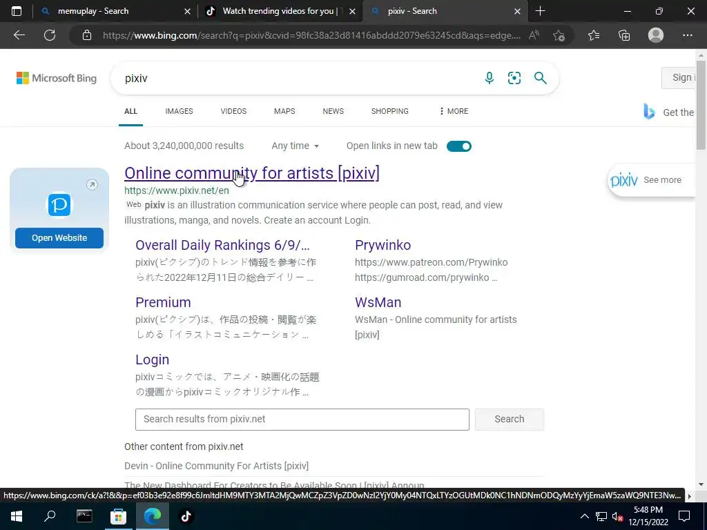Open Microsoft Store from taskbar
Image resolution: width=707 pixels, height=530 pixels.
[x=118, y=516]
